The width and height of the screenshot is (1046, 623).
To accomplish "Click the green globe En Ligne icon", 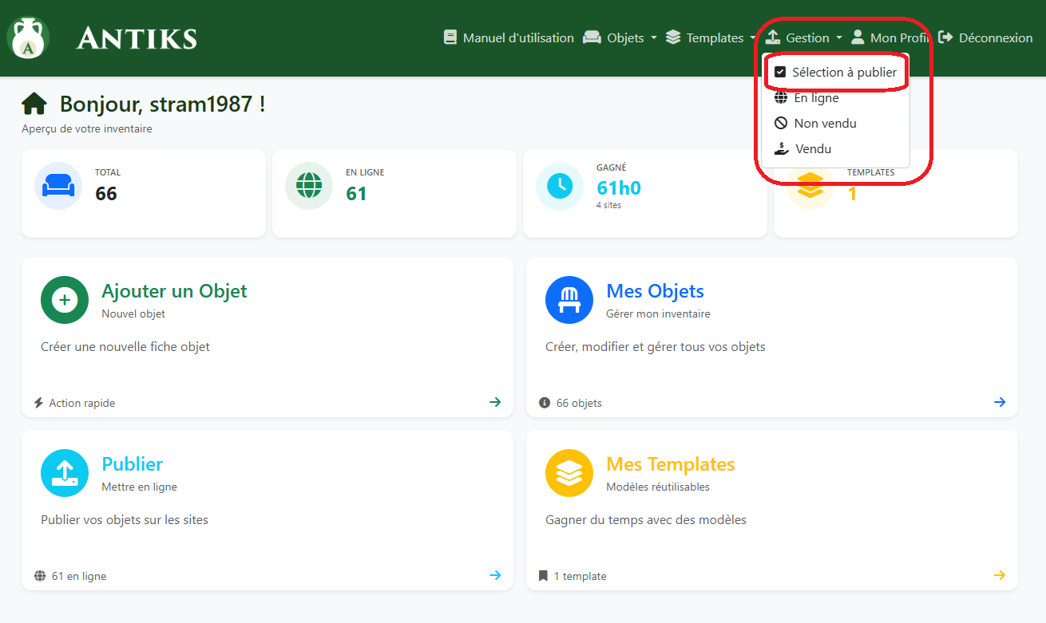I will pos(309,186).
